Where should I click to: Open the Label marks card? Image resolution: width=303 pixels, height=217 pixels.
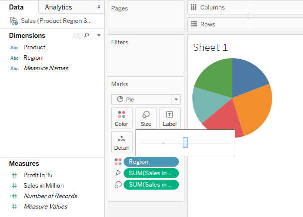coord(170,118)
